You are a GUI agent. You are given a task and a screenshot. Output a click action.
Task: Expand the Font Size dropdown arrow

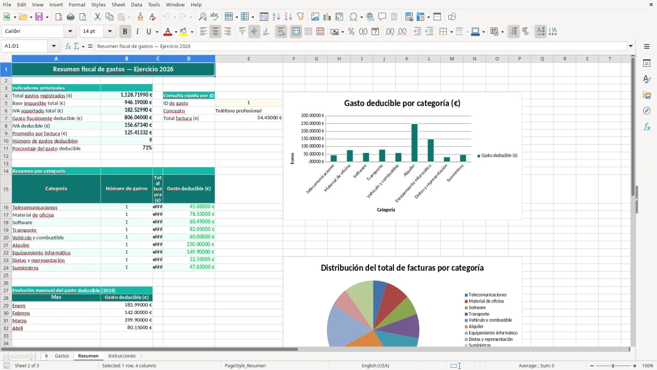[x=110, y=32]
